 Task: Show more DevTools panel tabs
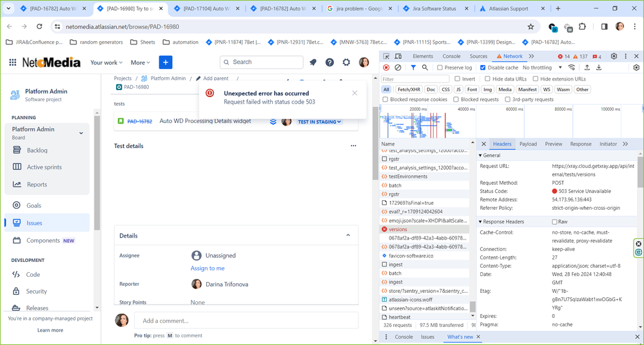531,56
